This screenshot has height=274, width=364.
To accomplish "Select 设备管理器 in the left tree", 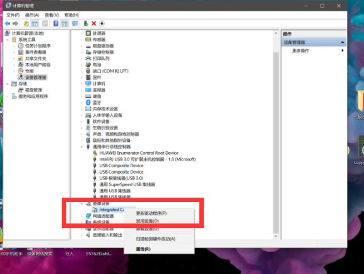I will click(x=36, y=78).
